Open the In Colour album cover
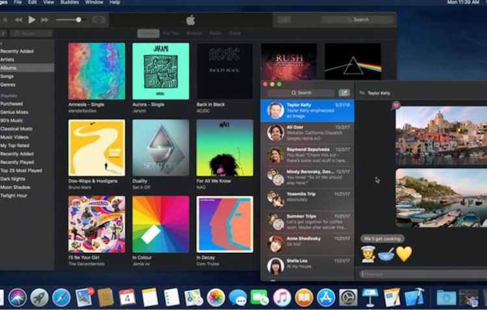The image size is (487, 310). click(x=160, y=224)
